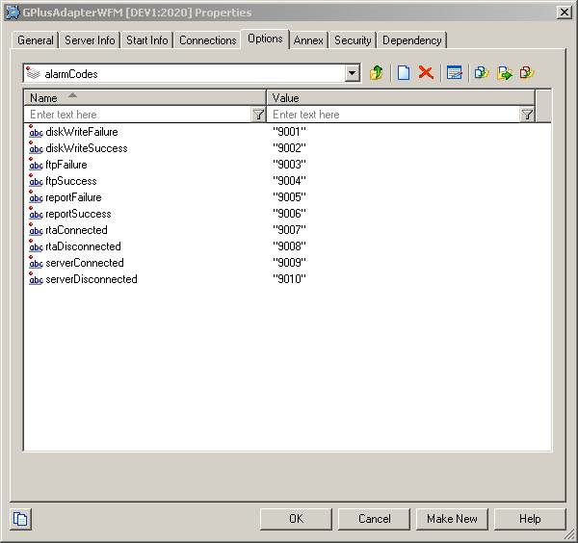The image size is (578, 543).
Task: Select the diskWriteFailure option row
Action: tap(82, 132)
